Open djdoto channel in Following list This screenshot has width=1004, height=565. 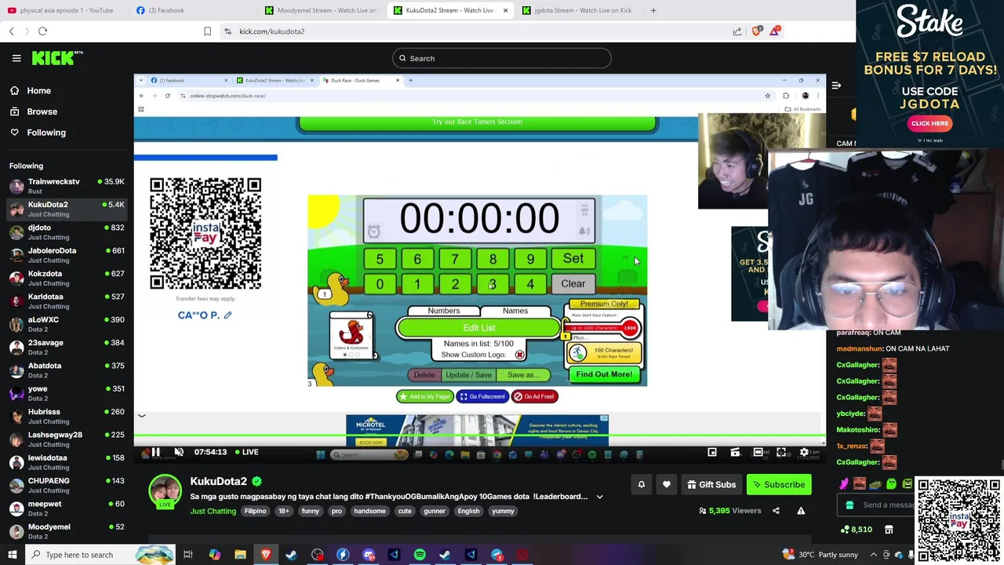pos(67,232)
